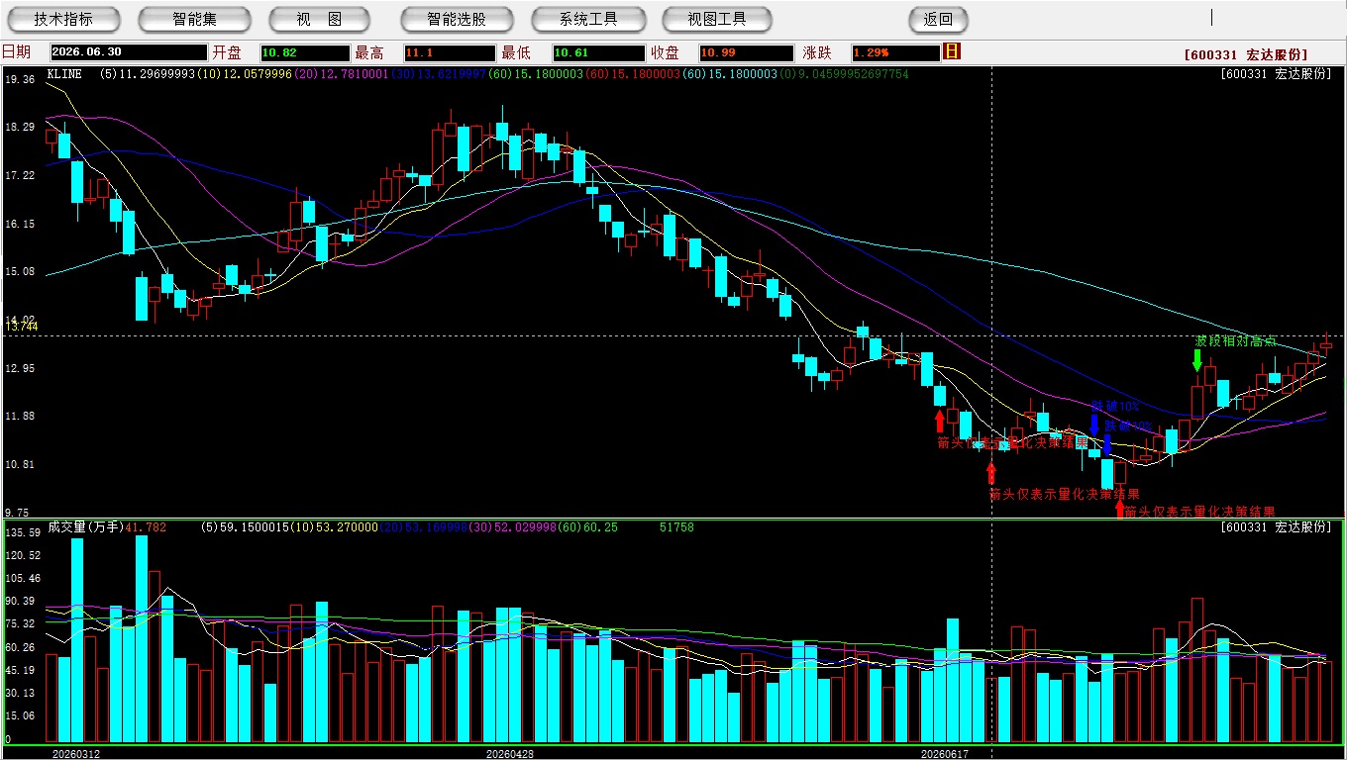Click the 日期 field showing 2026.06.30

(129, 52)
